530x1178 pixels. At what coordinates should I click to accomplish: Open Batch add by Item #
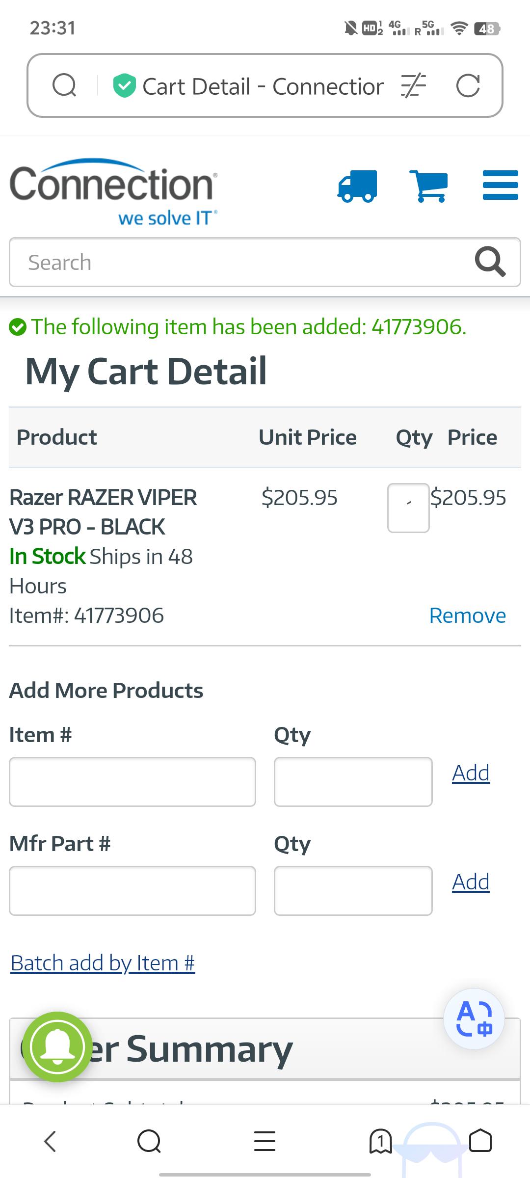103,962
